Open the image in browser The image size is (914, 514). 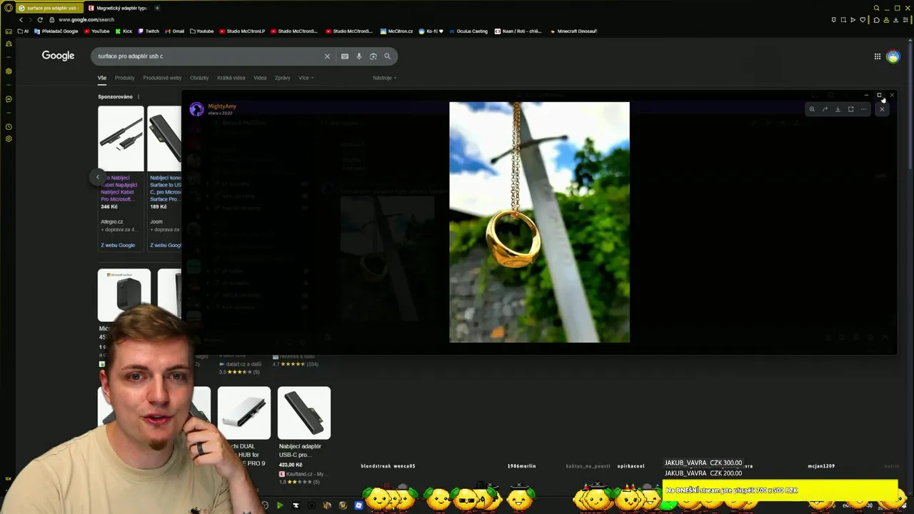[x=850, y=109]
